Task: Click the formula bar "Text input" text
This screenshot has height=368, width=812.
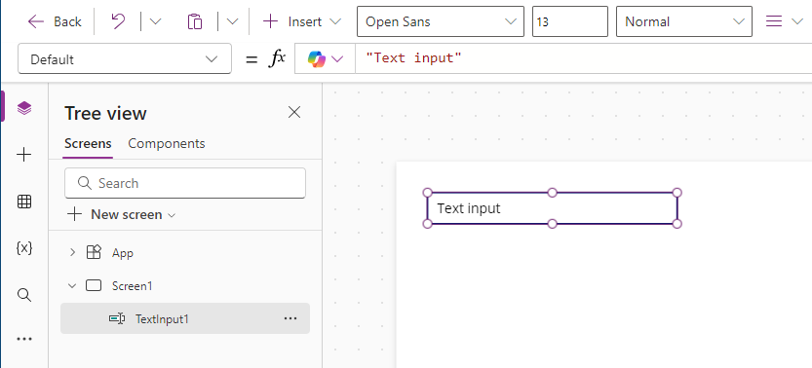Action: coord(413,57)
